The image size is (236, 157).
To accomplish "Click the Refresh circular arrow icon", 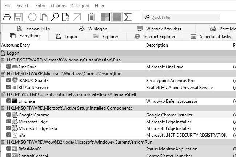I will point(32,17).
